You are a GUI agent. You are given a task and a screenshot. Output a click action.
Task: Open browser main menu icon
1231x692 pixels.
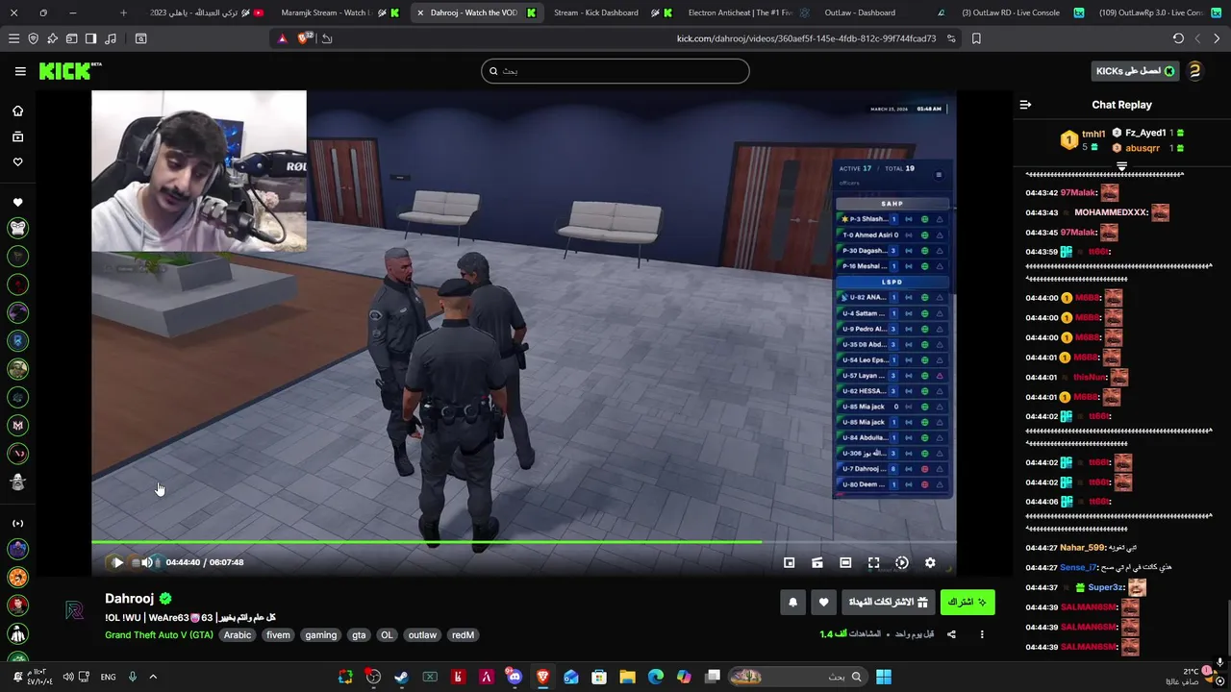point(13,38)
